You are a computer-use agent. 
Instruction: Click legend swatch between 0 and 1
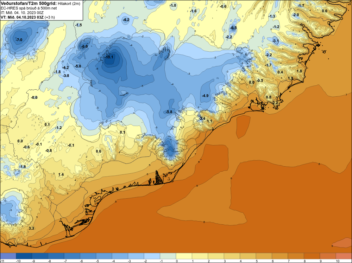(184, 256)
